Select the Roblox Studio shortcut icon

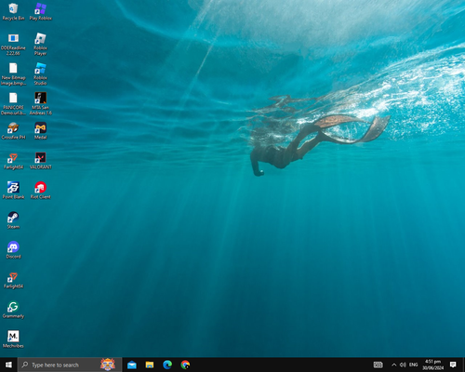pyautogui.click(x=40, y=73)
